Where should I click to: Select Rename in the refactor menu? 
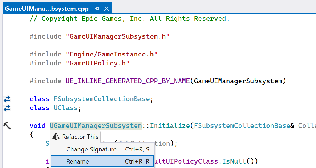(77, 161)
